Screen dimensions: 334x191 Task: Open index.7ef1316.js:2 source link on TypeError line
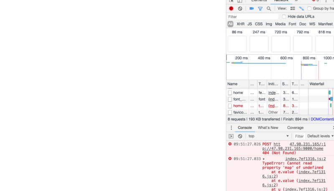306,159
